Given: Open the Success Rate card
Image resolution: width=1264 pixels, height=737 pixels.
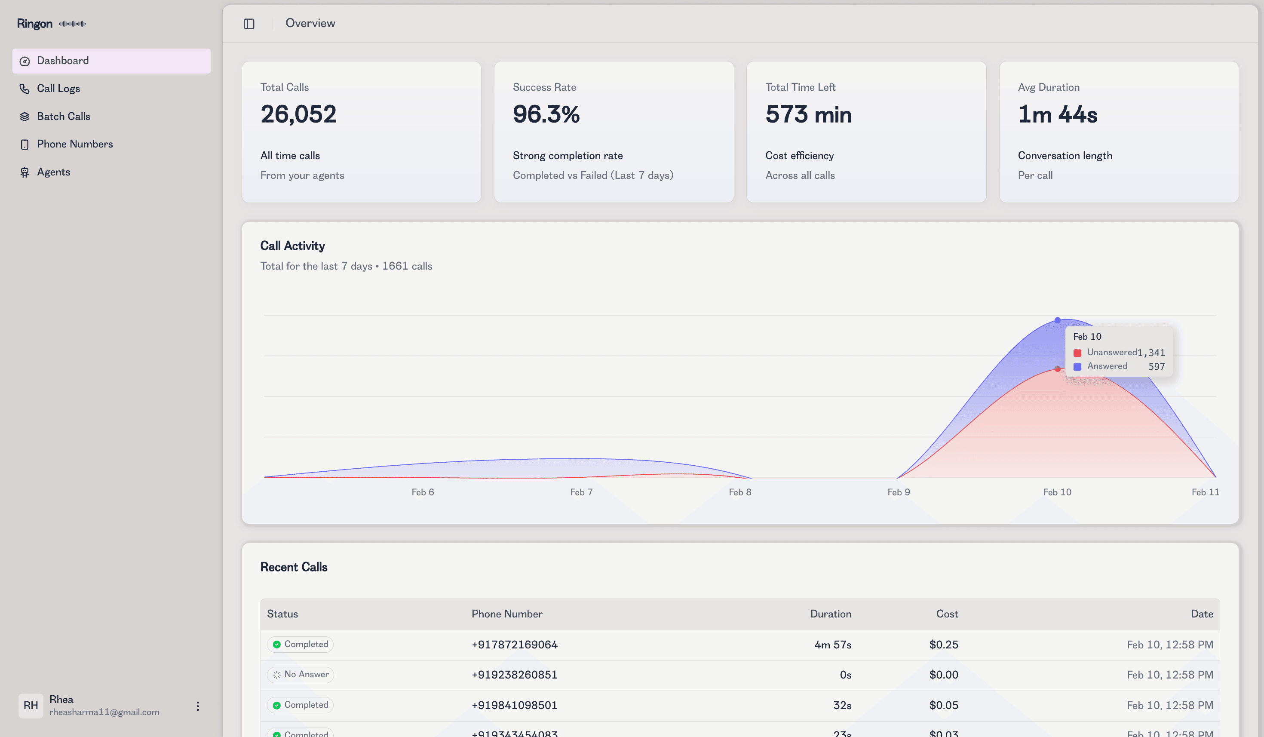Looking at the screenshot, I should tap(614, 132).
